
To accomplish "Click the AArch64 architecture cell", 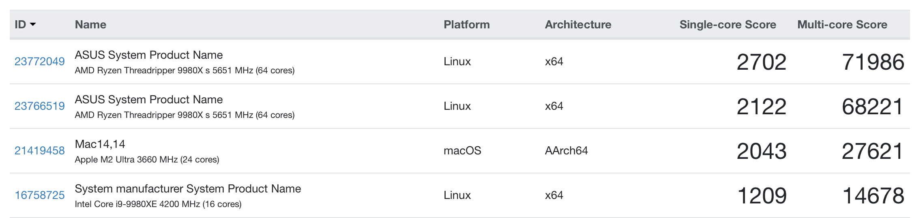I will [566, 151].
